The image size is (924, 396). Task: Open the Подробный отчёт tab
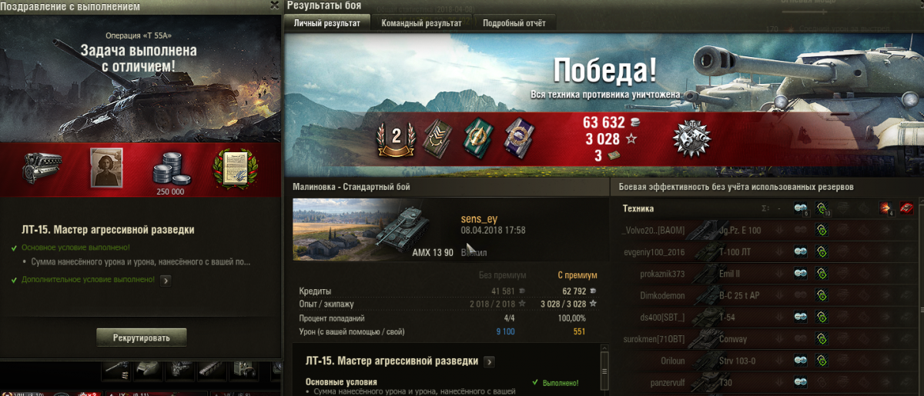coord(514,23)
